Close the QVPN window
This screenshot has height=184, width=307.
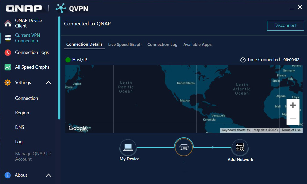coord(300,7)
